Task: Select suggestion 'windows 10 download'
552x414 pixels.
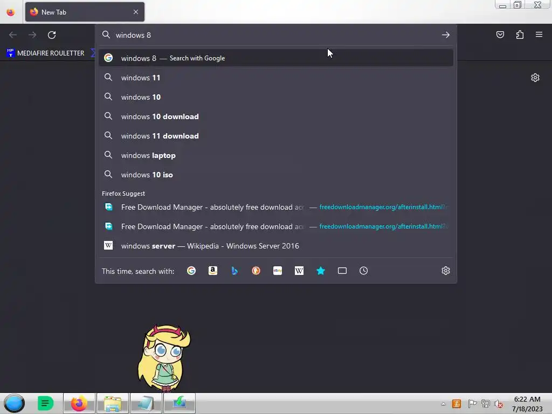Action: coord(275,116)
